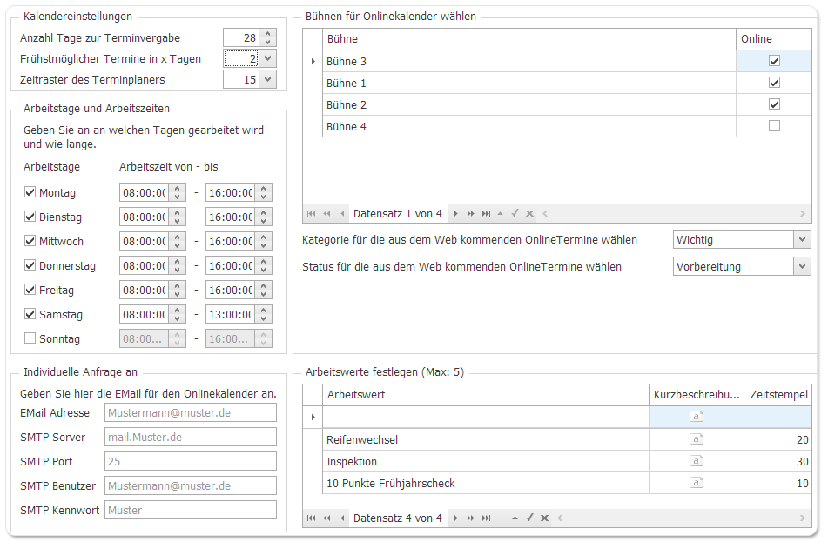
Task: Go to last record in Arbeitswerte navigator
Action: [486, 518]
